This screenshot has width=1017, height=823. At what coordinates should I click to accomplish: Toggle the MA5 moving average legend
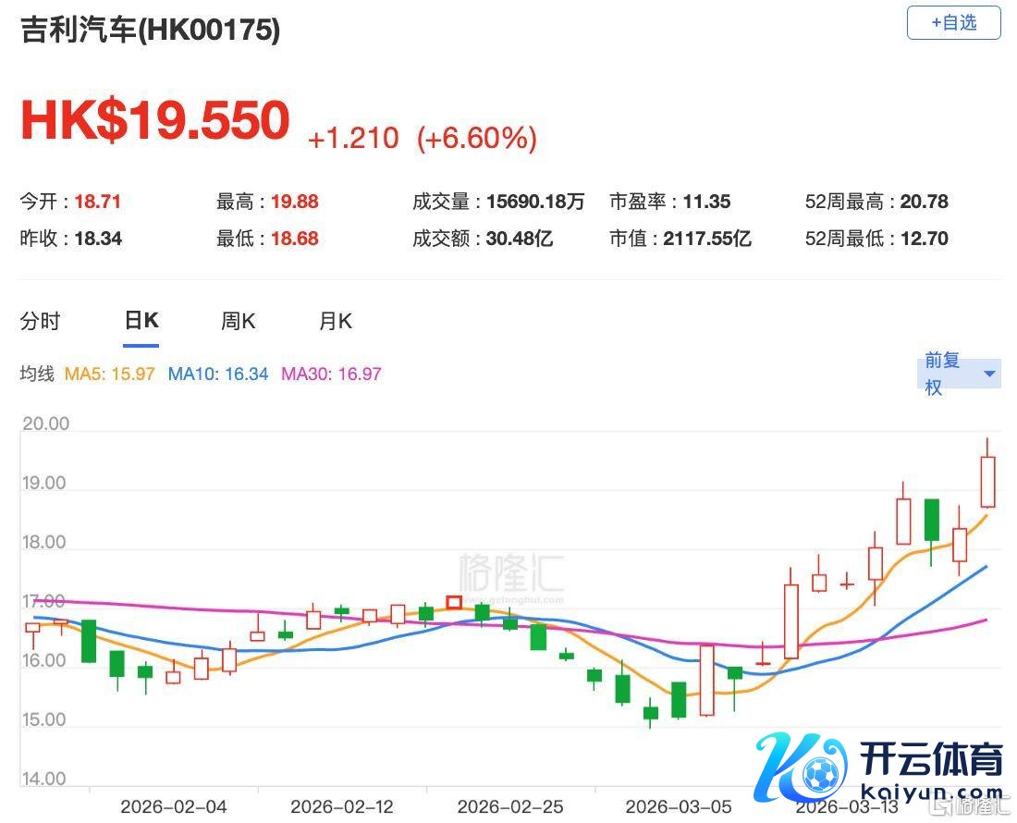(x=109, y=375)
